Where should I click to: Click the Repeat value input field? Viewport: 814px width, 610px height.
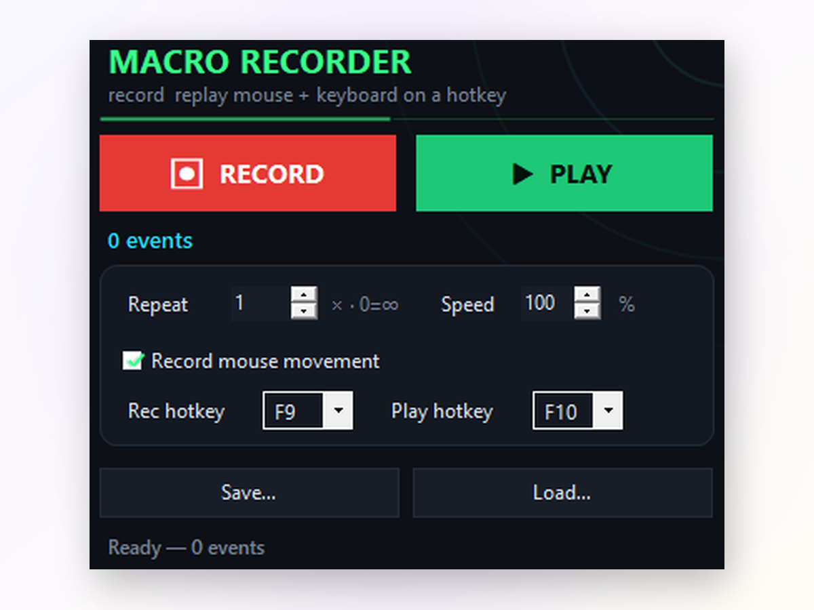[x=261, y=303]
